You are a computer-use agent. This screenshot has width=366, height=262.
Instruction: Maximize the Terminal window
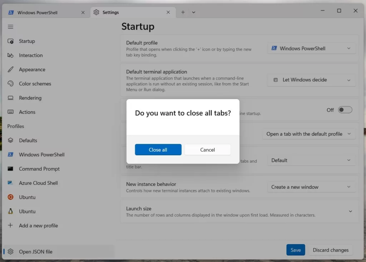click(339, 10)
